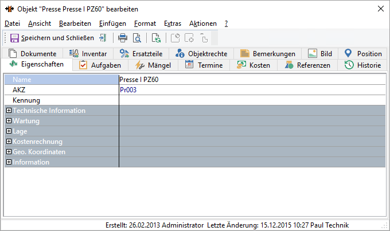Switch to the Dokumente tab
The image size is (390, 231).
click(32, 53)
